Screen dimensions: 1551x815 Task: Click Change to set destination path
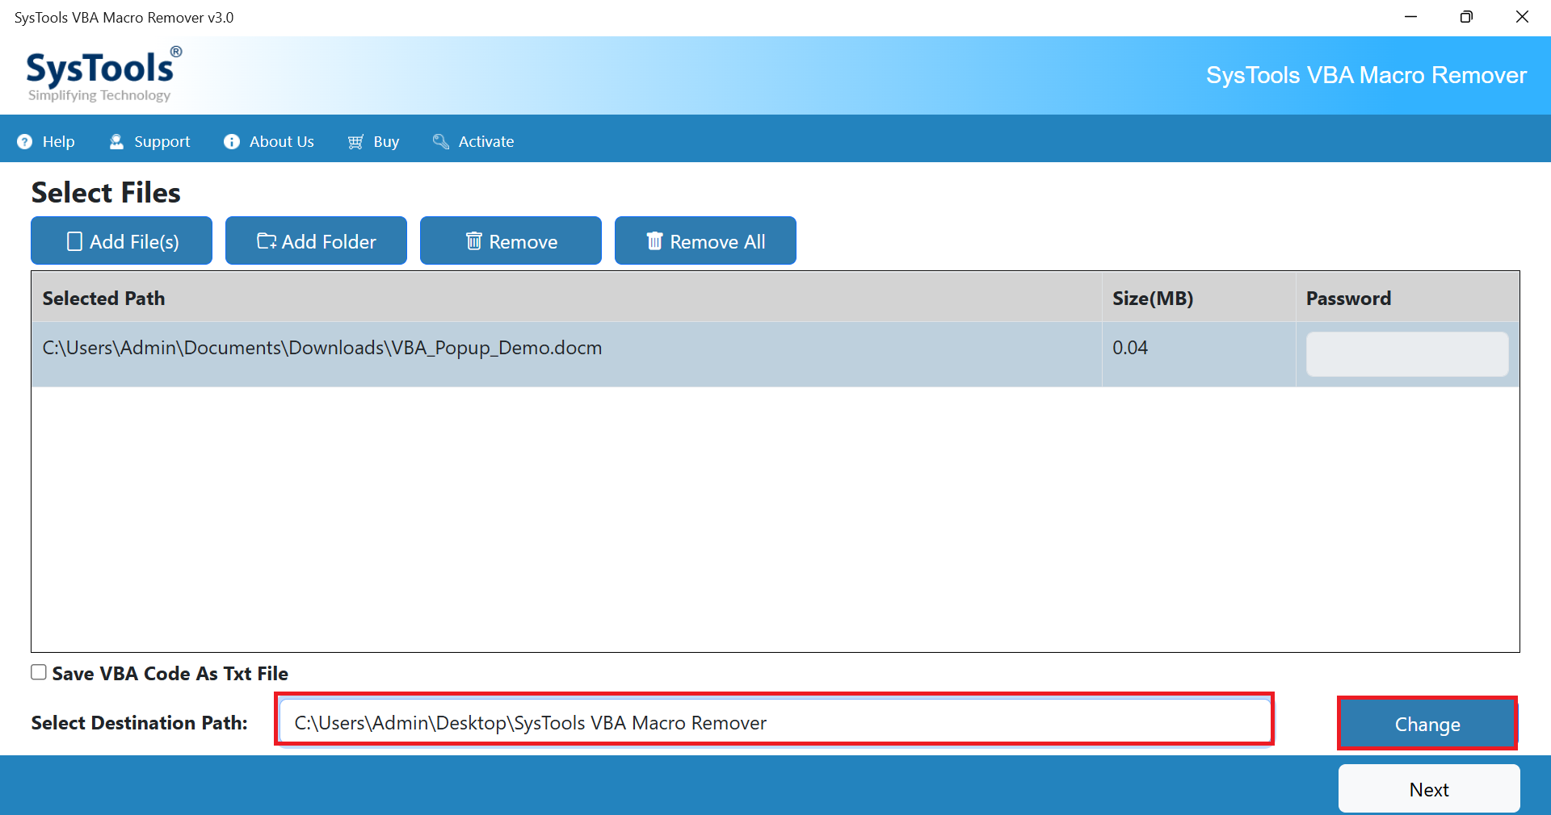coord(1427,724)
